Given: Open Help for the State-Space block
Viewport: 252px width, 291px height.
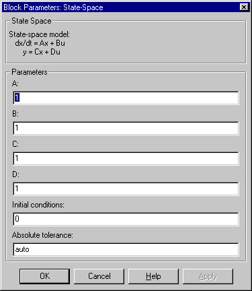Looking at the screenshot, I should (x=153, y=276).
